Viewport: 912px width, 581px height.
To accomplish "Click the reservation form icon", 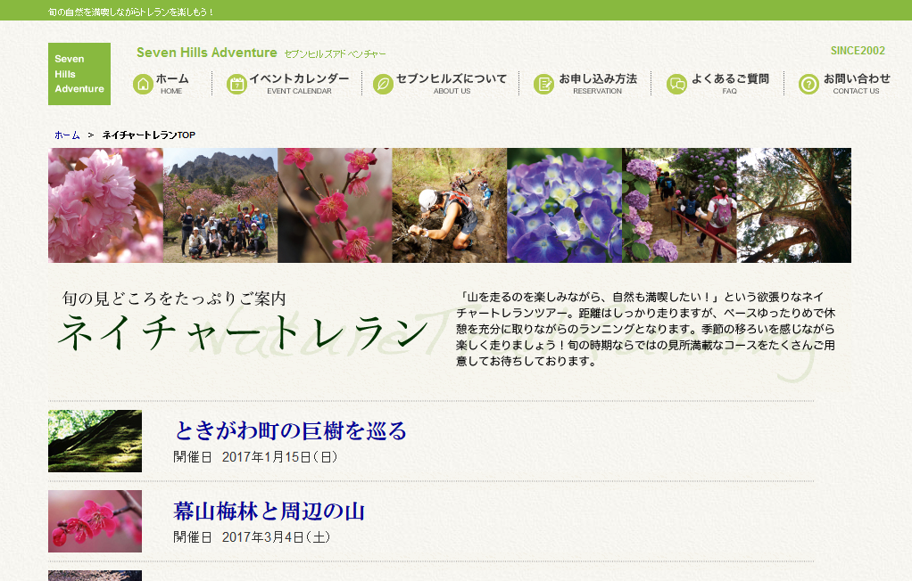I will tap(543, 85).
